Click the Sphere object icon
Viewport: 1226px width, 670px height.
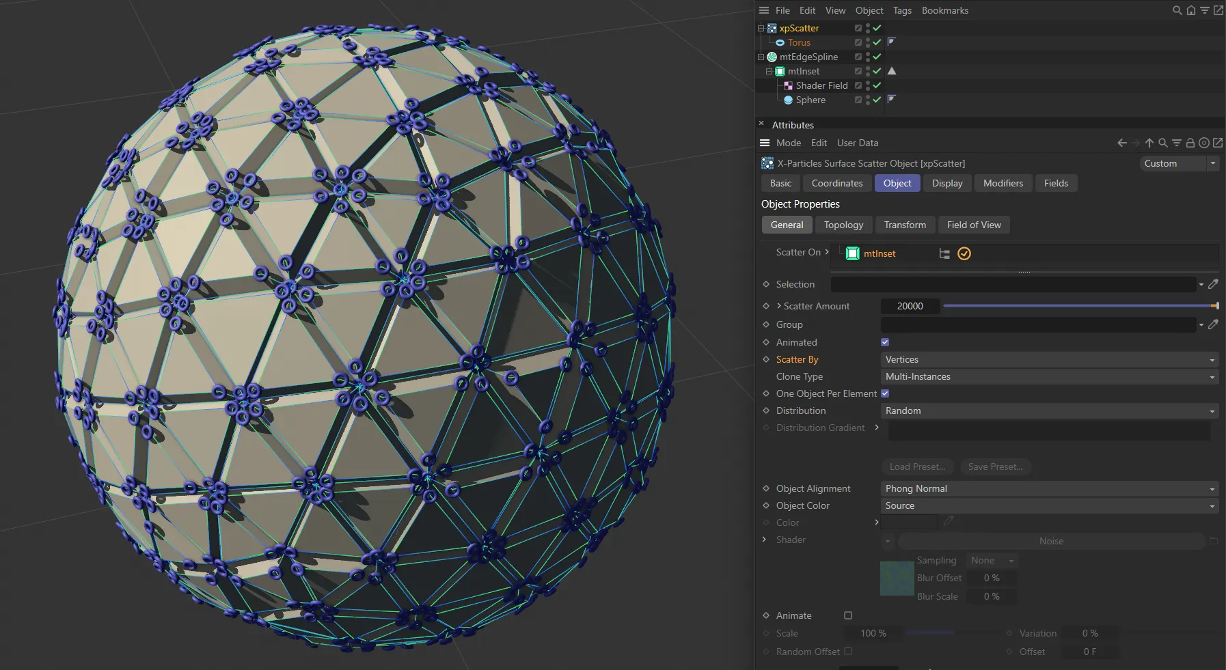(x=789, y=100)
